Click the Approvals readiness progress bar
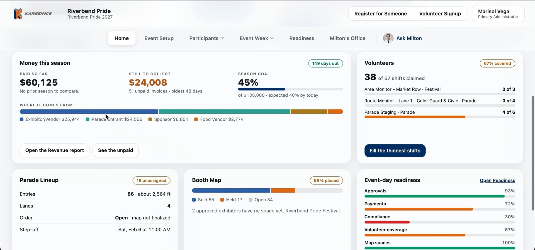Image resolution: width=535 pixels, height=250 pixels. [440, 196]
